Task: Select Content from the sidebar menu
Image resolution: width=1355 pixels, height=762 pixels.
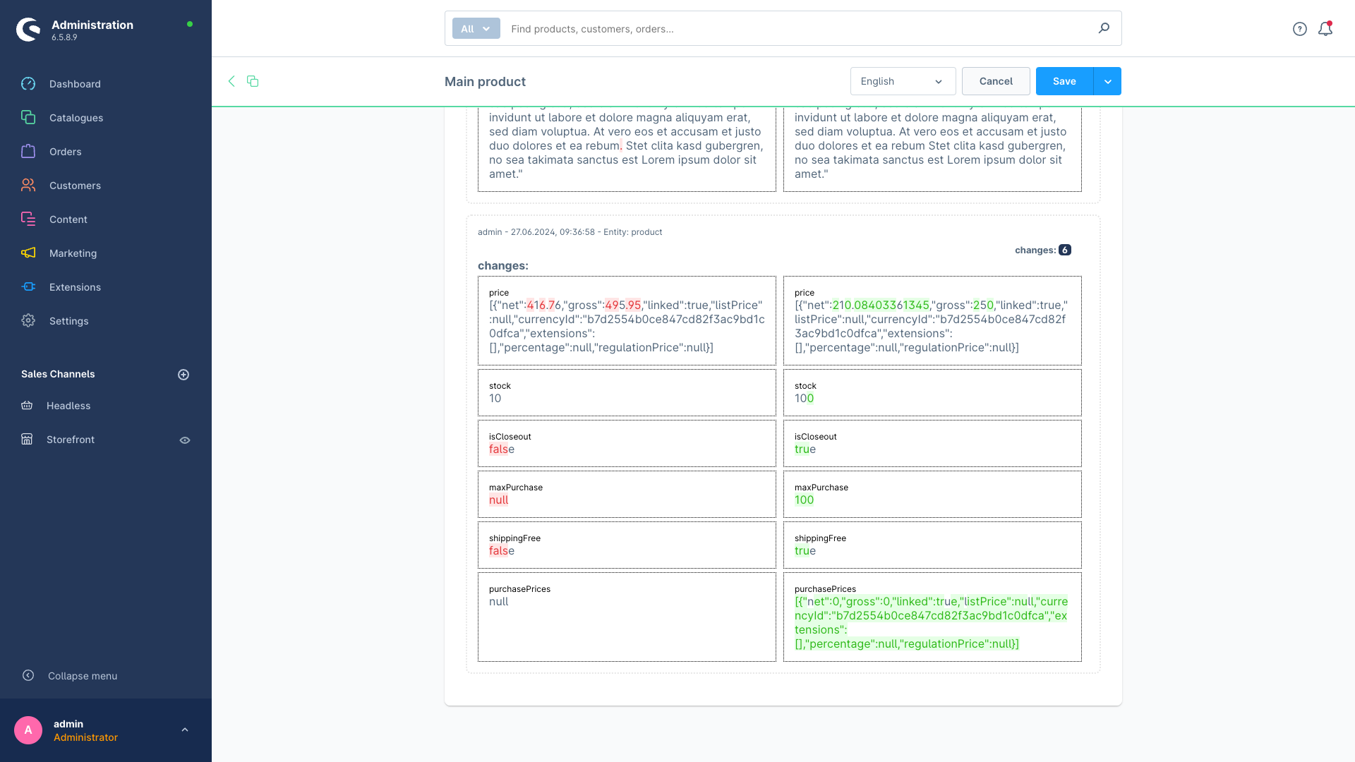Action: (68, 219)
